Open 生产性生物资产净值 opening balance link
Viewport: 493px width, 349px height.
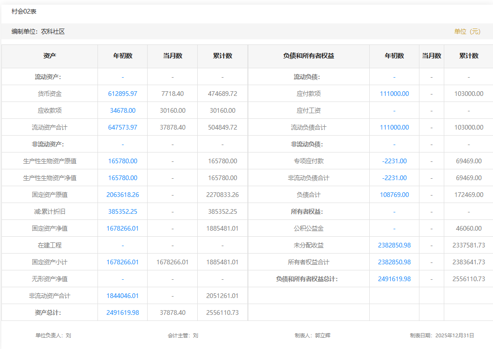pyautogui.click(x=122, y=178)
